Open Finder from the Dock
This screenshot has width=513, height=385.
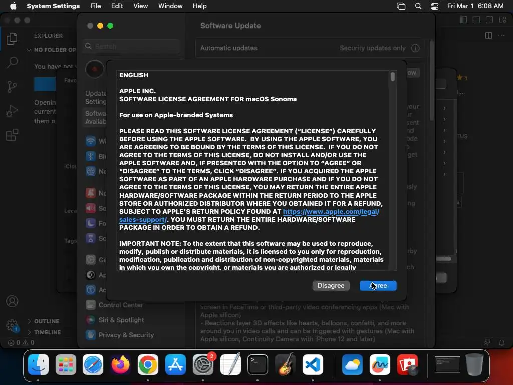click(x=38, y=365)
